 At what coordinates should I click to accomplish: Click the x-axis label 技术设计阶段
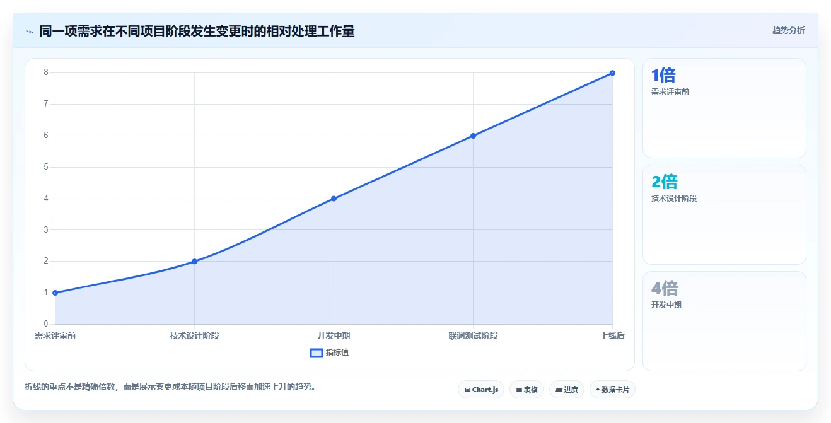pos(194,335)
